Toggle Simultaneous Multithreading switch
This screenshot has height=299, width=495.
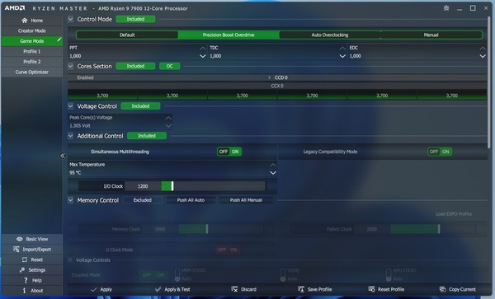pos(229,152)
